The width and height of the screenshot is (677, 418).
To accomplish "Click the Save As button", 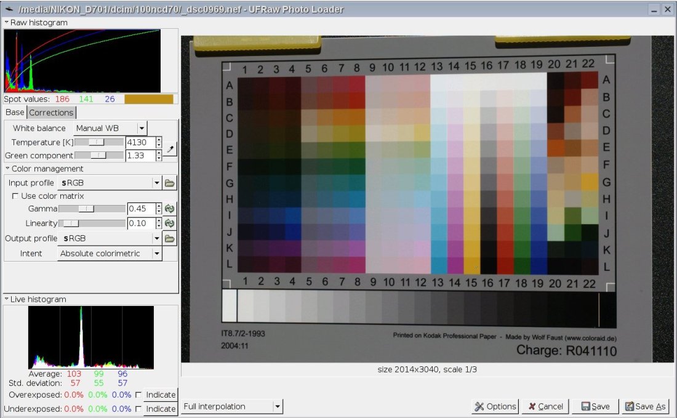I will pyautogui.click(x=645, y=406).
